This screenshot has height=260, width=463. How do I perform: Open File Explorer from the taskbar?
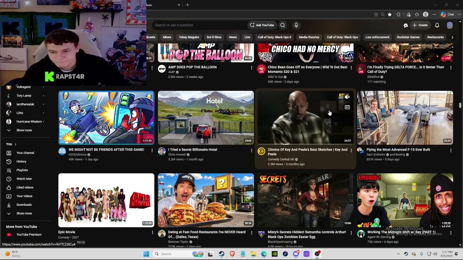pos(253,254)
